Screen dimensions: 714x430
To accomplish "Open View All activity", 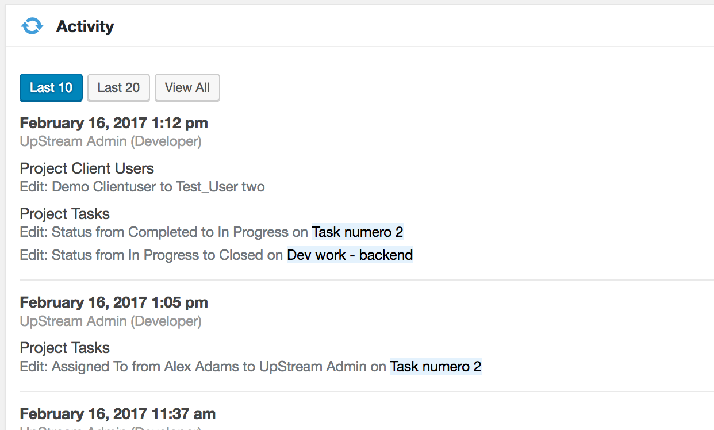I will (x=187, y=87).
